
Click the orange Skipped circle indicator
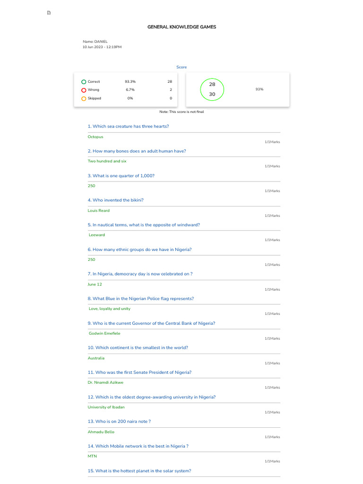click(x=84, y=98)
